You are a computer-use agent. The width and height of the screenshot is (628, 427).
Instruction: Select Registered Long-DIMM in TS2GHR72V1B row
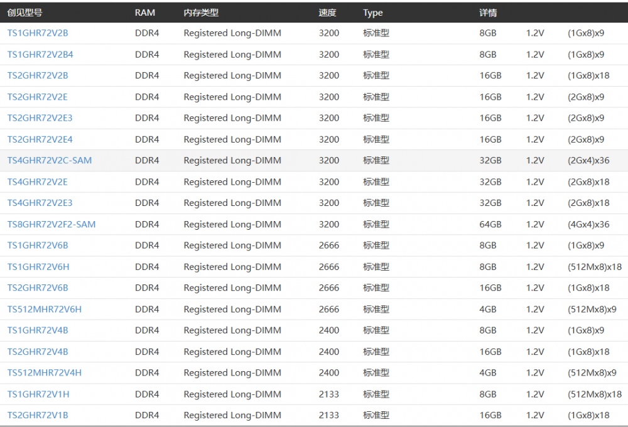point(232,416)
